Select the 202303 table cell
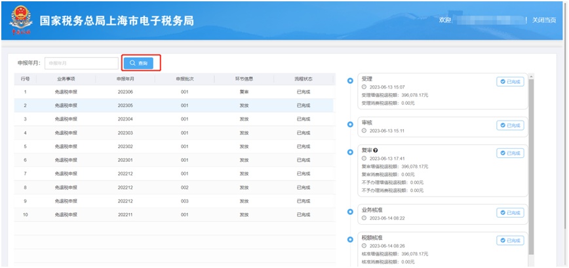The height and width of the screenshot is (268, 569). coord(125,133)
